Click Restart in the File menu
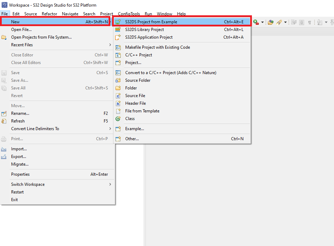The width and height of the screenshot is (334, 246). point(17,192)
